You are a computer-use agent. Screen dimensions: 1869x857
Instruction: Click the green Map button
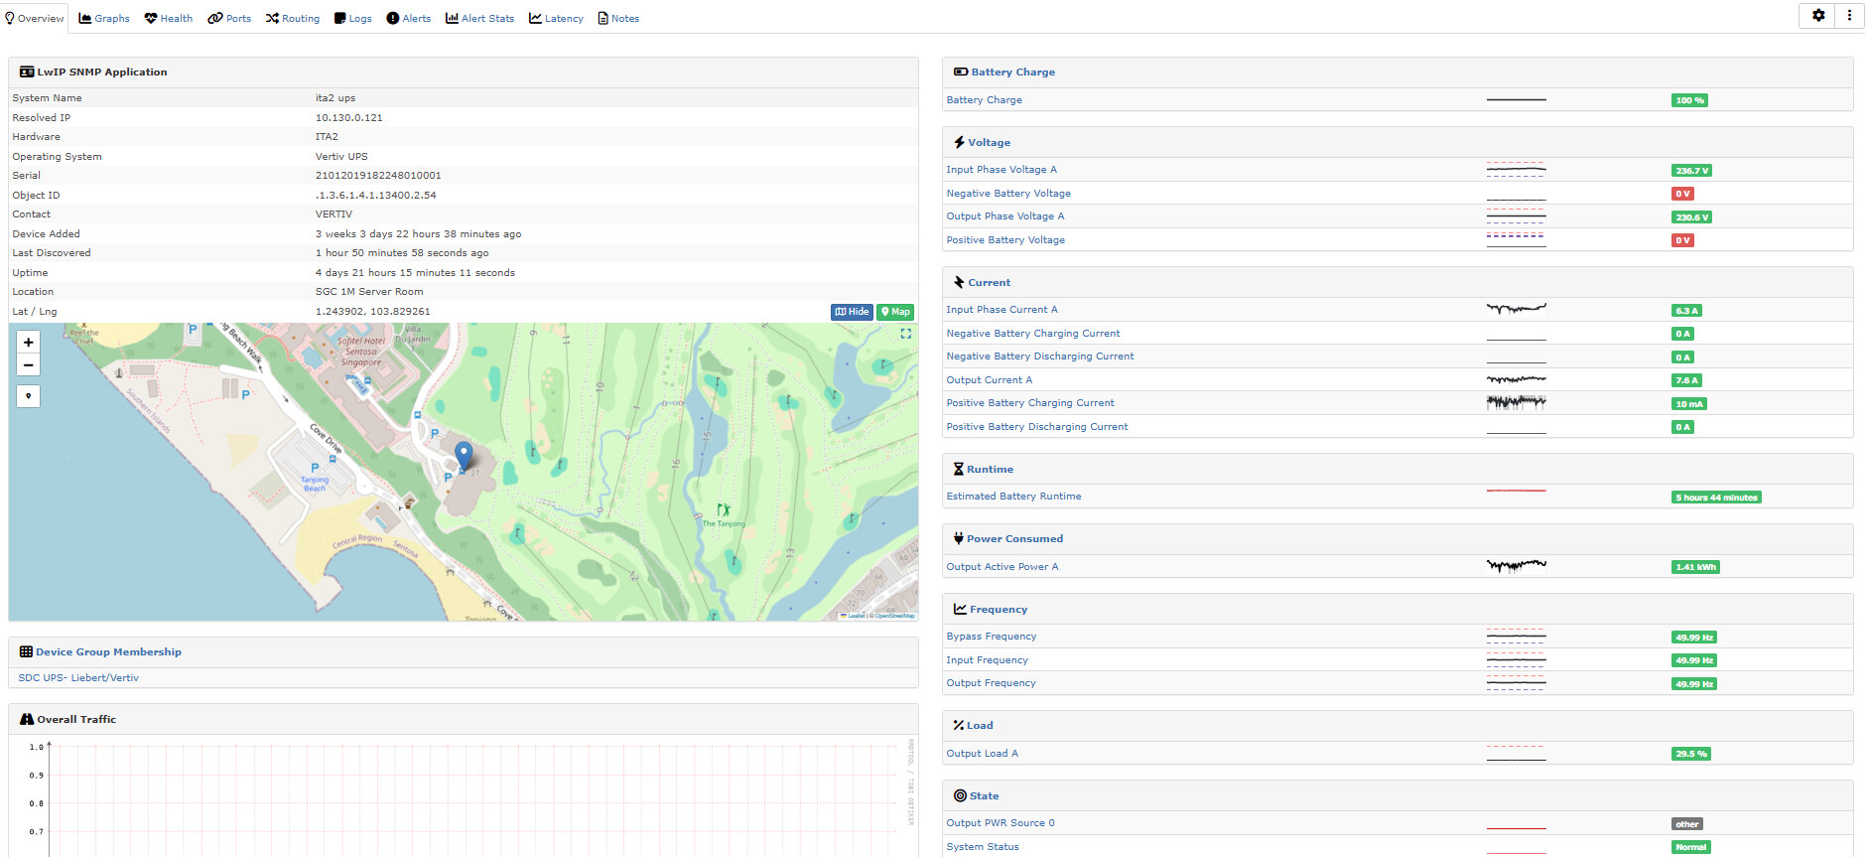[895, 312]
